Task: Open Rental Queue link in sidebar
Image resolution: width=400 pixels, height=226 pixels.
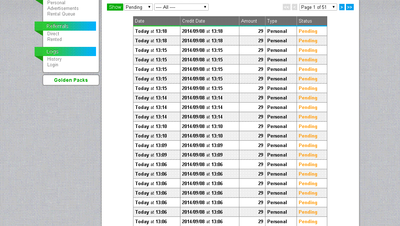Action: [61, 14]
